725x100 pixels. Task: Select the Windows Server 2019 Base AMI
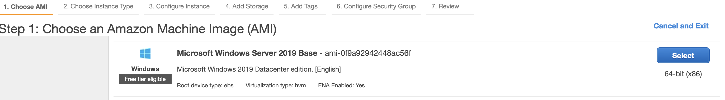click(x=683, y=55)
